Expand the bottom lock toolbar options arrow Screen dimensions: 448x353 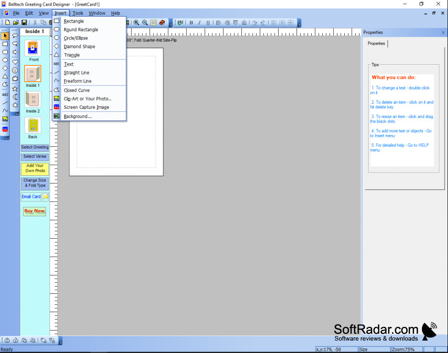pyautogui.click(x=60, y=341)
